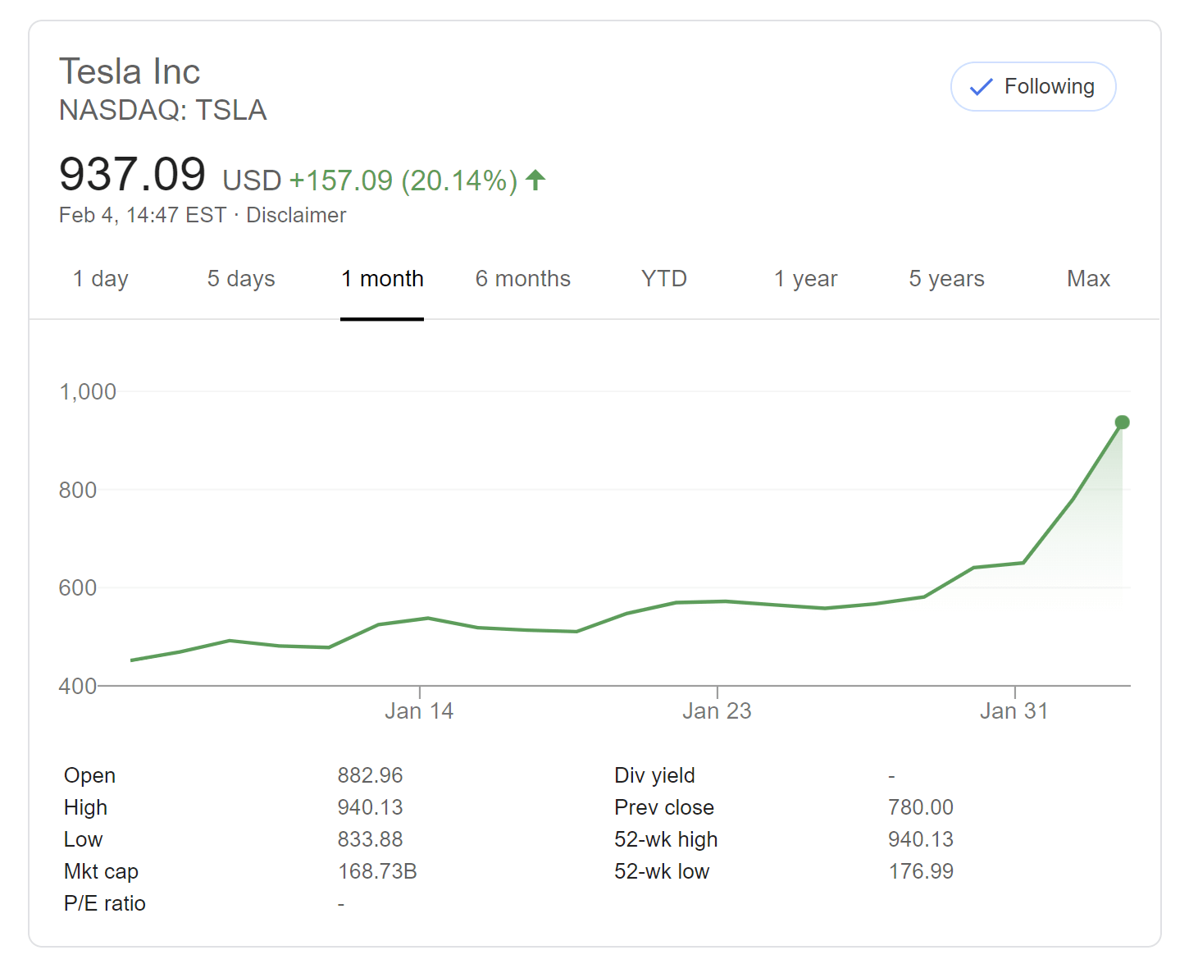
Task: Switch to the Max range tab
Action: point(1088,279)
